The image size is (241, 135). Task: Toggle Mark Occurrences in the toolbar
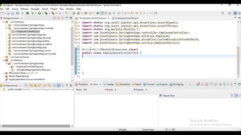pyautogui.click(x=102, y=13)
